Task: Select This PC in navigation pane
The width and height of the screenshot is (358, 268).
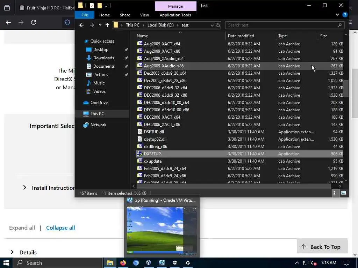Action: tap(97, 114)
